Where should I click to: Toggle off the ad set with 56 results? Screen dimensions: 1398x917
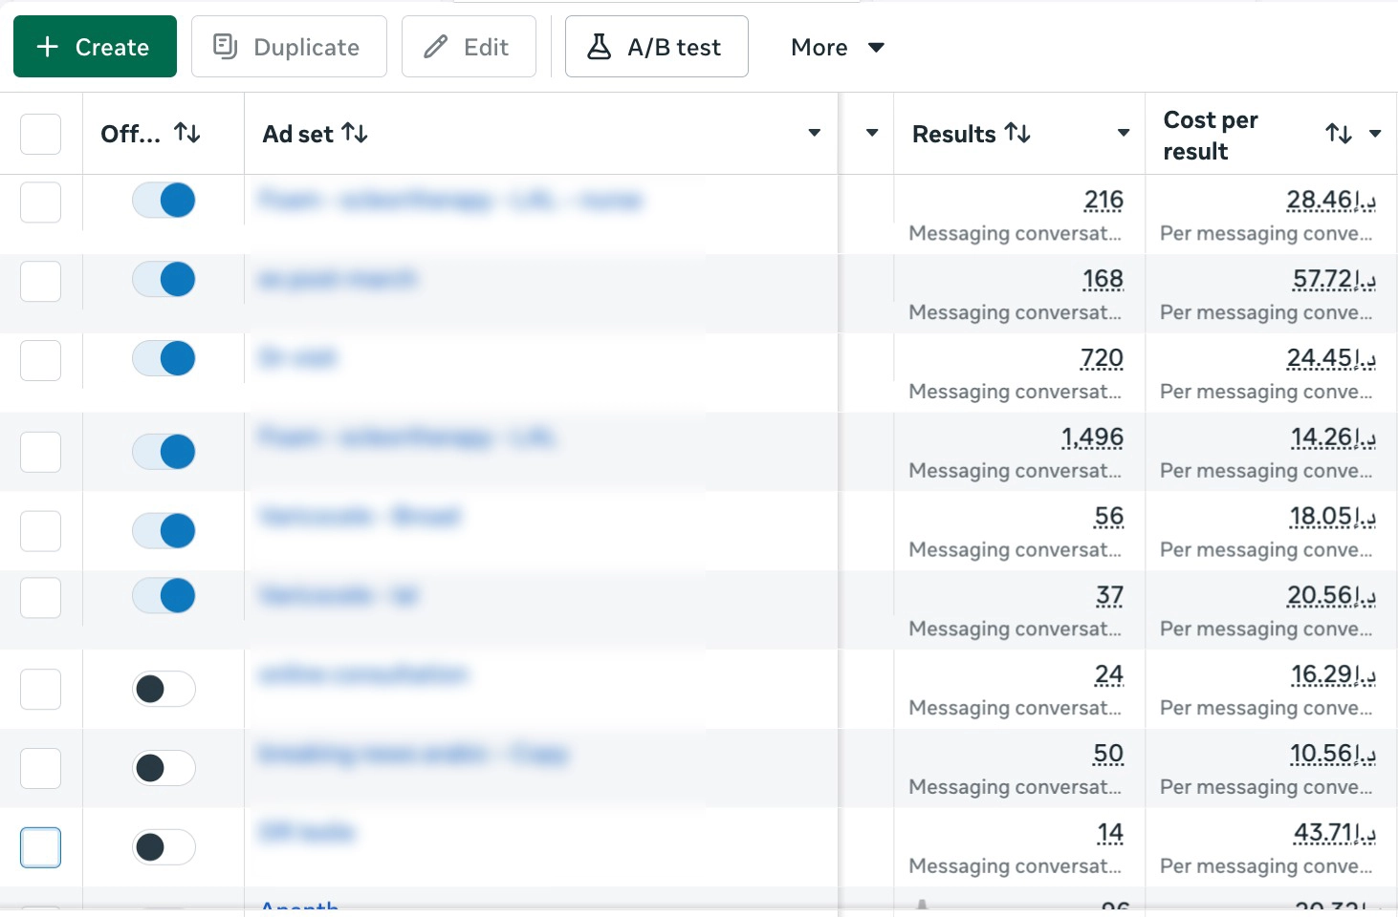(x=164, y=531)
